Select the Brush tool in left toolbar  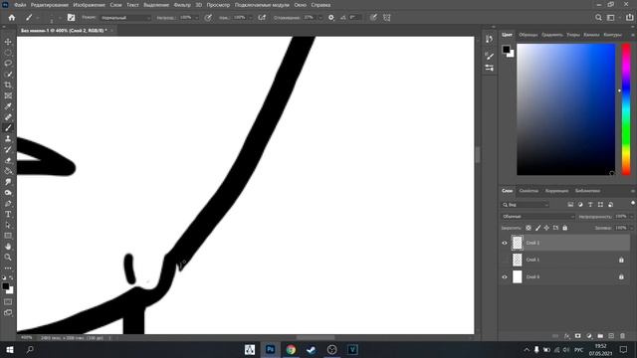coord(8,128)
